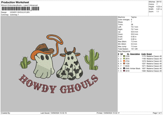Click the Machine value 'Tajima'
The width and height of the screenshot is (163, 115).
click(134, 17)
